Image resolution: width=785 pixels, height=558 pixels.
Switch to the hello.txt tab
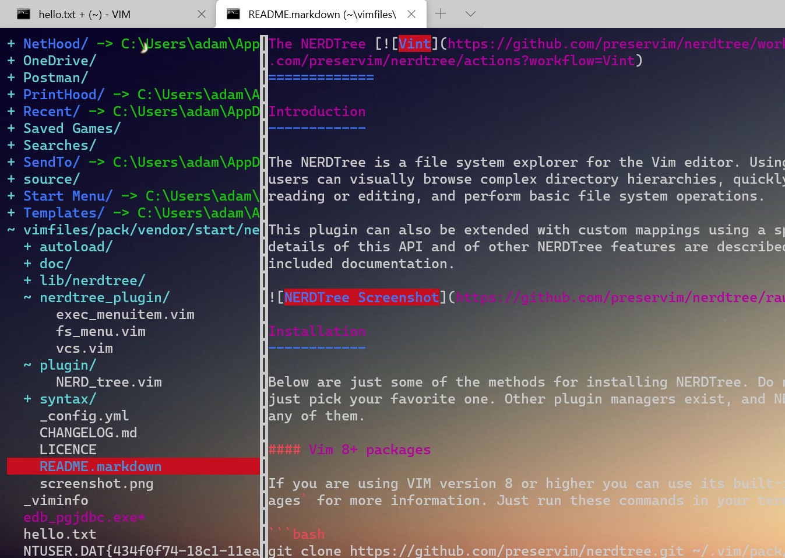pos(93,14)
